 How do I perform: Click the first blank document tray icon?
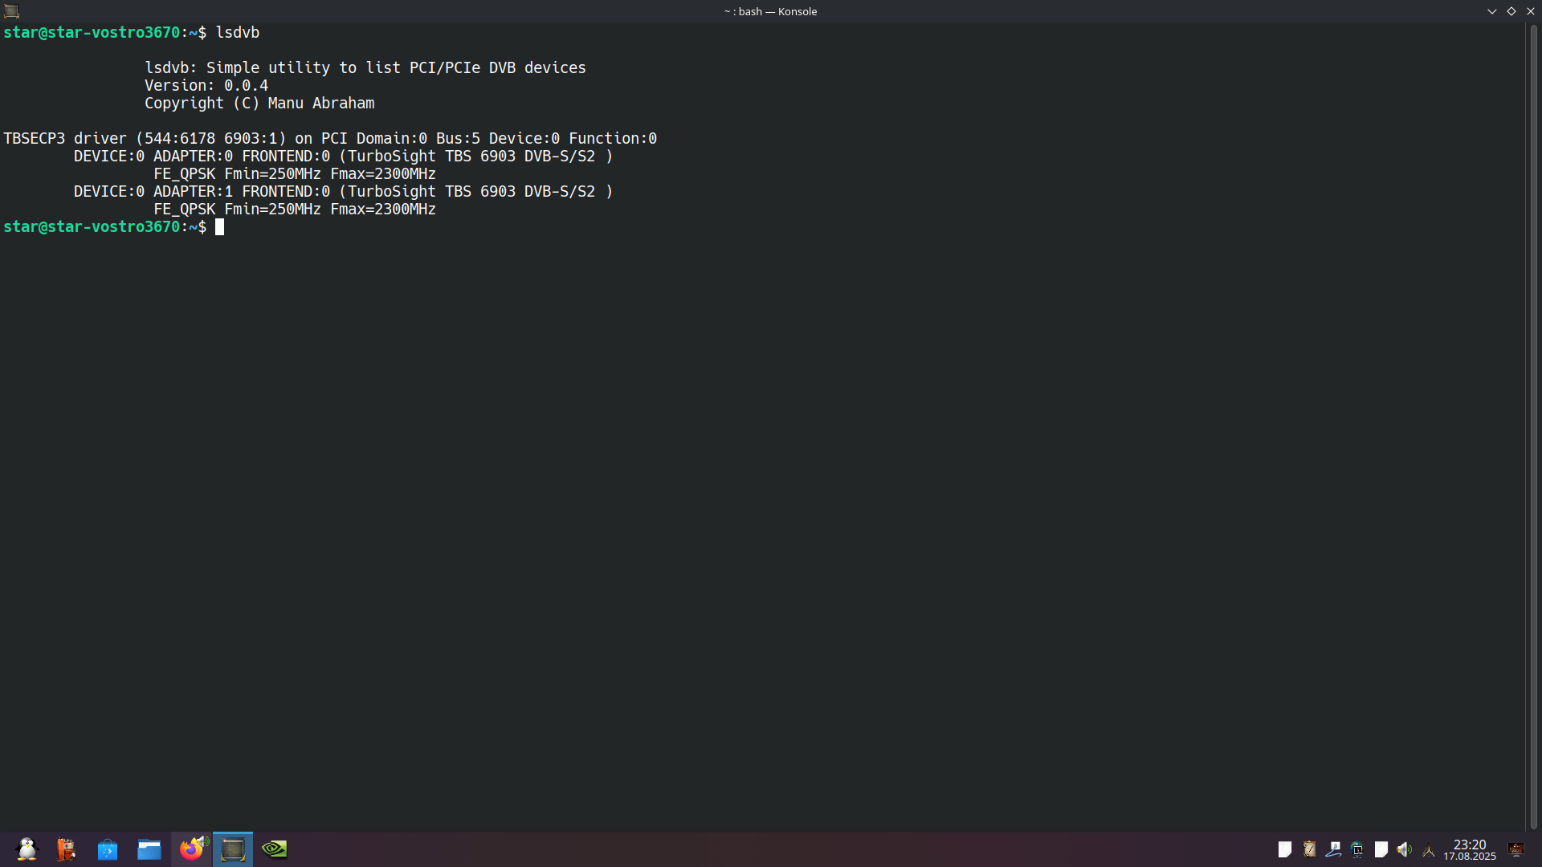point(1285,849)
